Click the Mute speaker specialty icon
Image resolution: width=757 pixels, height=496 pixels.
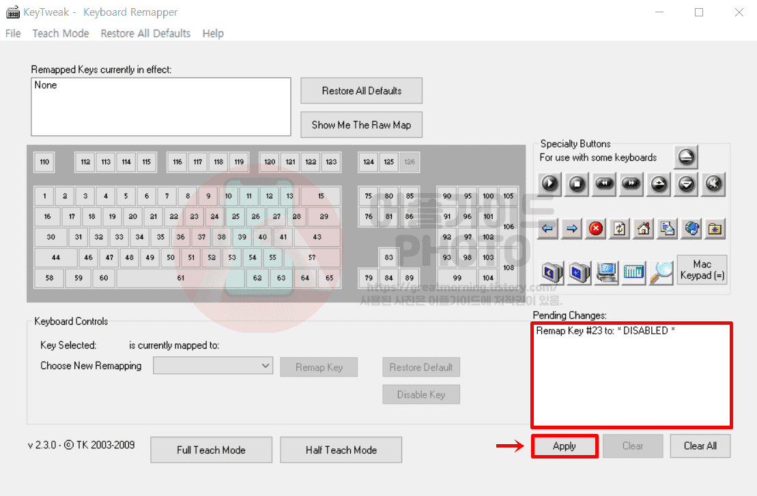pyautogui.click(x=713, y=184)
